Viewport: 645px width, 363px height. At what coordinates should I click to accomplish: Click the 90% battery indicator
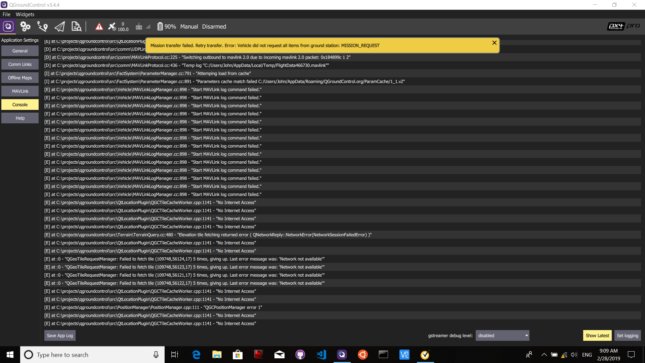(x=166, y=26)
